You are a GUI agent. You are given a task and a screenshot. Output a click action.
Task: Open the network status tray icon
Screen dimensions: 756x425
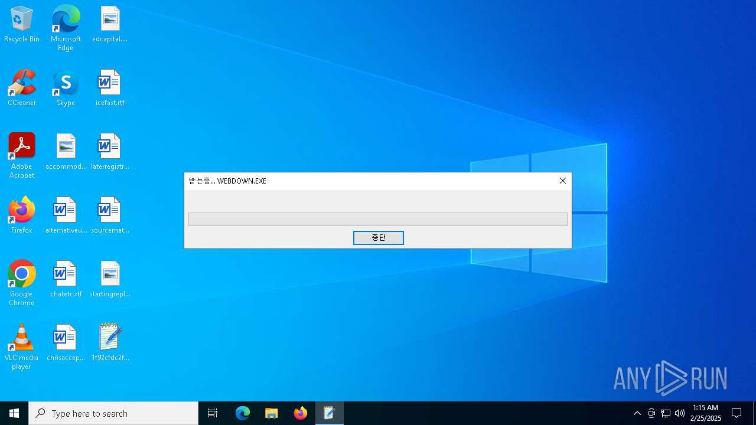point(666,413)
